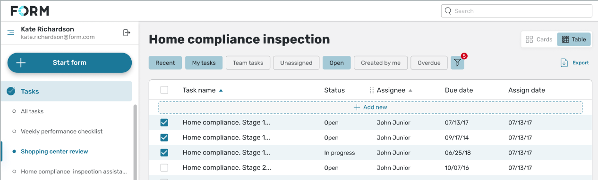Toggle the select-all checkbox in table header
The image size is (598, 180).
164,90
